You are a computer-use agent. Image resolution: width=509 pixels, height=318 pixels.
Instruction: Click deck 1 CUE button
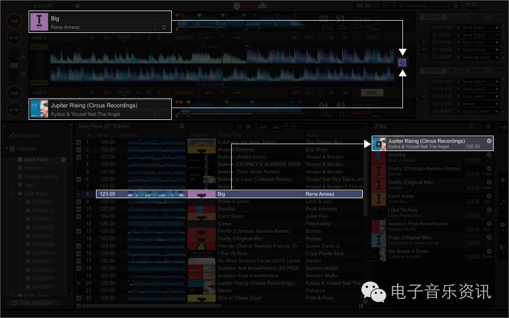pyautogui.click(x=14, y=21)
